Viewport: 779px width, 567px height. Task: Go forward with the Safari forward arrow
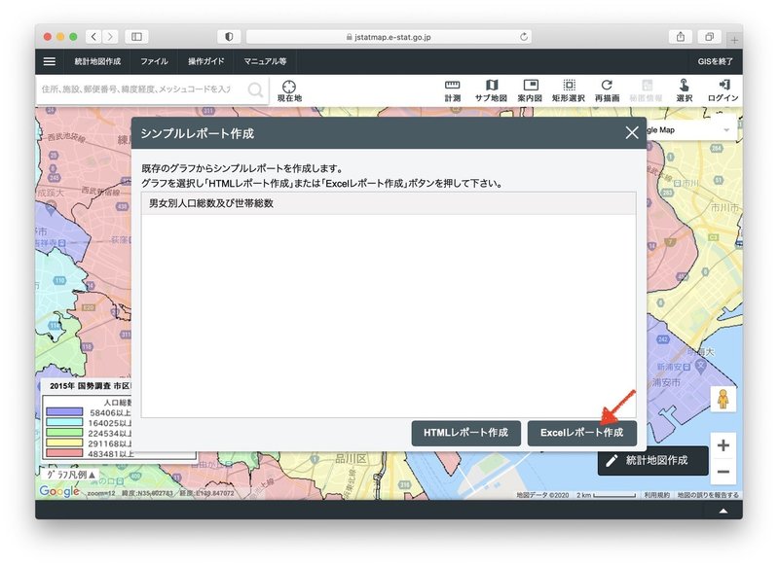110,37
